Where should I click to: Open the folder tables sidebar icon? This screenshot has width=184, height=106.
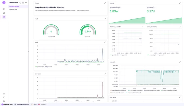[4, 13]
